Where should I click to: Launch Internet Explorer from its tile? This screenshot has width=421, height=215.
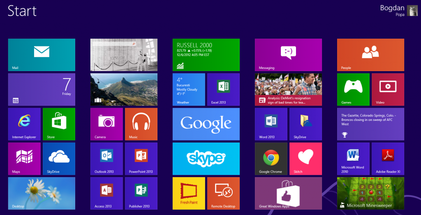tap(24, 124)
